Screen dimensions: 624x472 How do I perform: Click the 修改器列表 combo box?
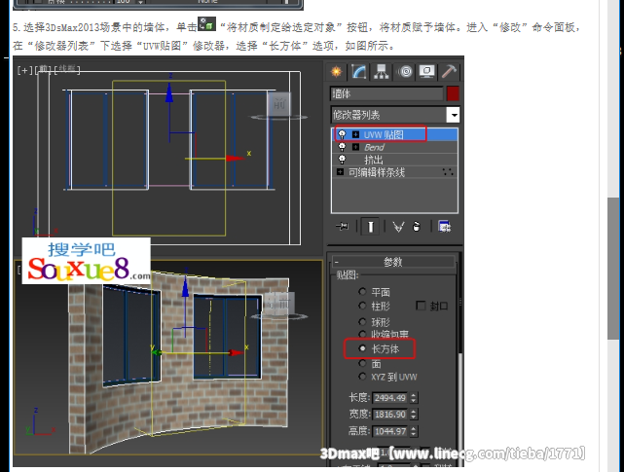tap(395, 116)
